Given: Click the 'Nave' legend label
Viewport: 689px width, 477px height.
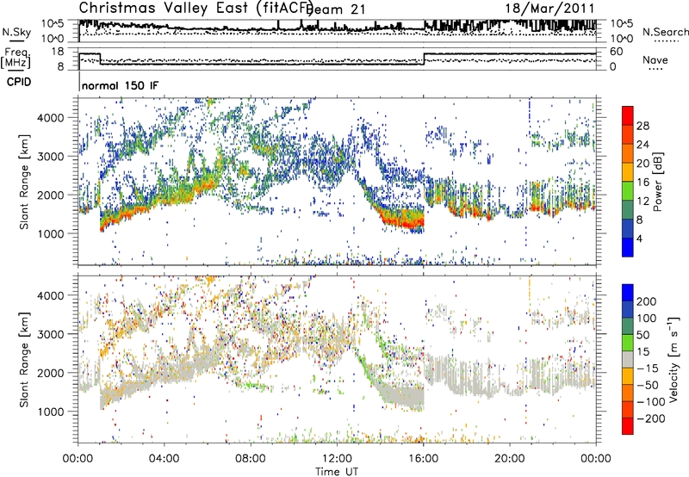Looking at the screenshot, I should click(x=655, y=59).
